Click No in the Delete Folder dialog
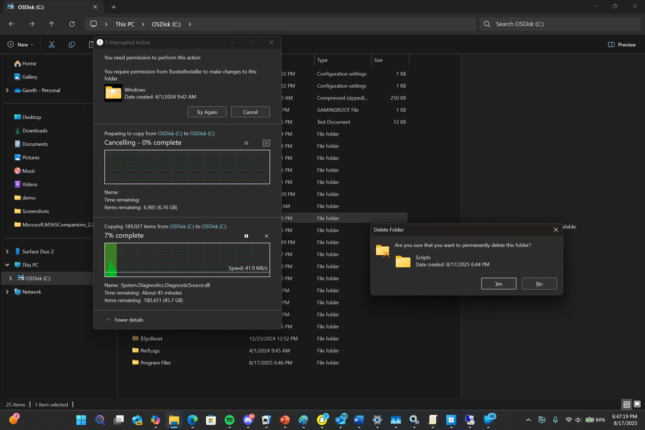This screenshot has width=645, height=430. click(539, 283)
